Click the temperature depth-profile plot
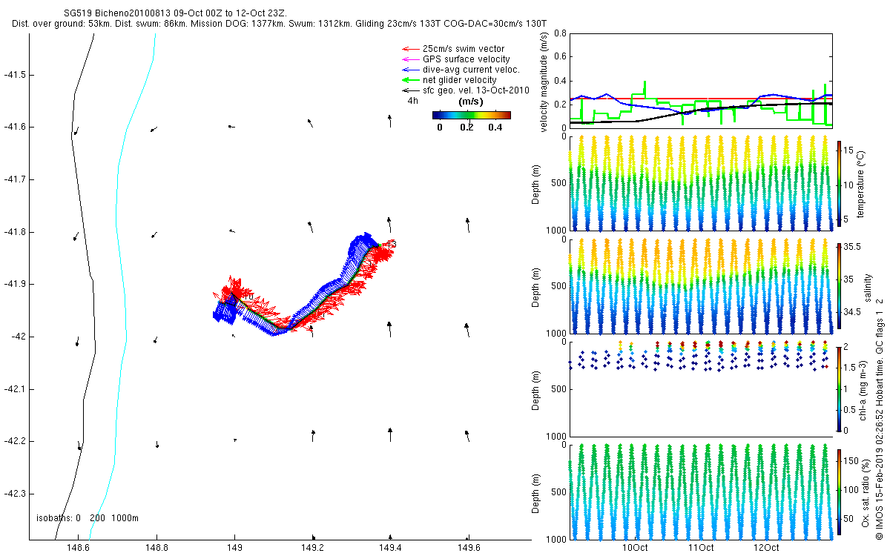The image size is (890, 556). coord(700,183)
